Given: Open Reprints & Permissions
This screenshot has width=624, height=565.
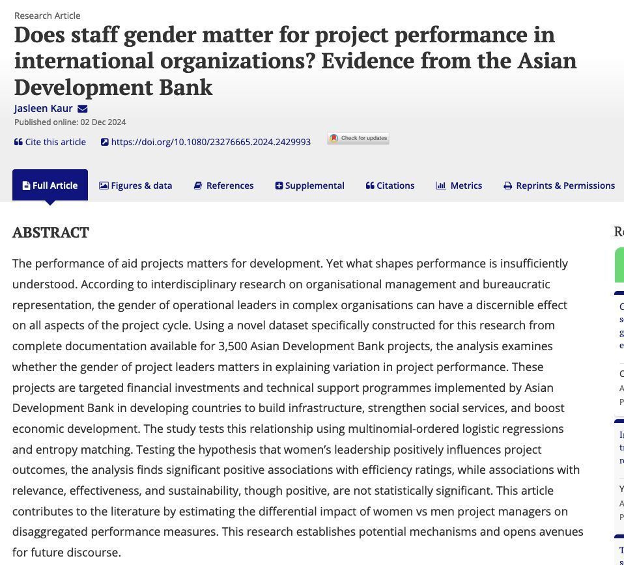Looking at the screenshot, I should pos(559,186).
